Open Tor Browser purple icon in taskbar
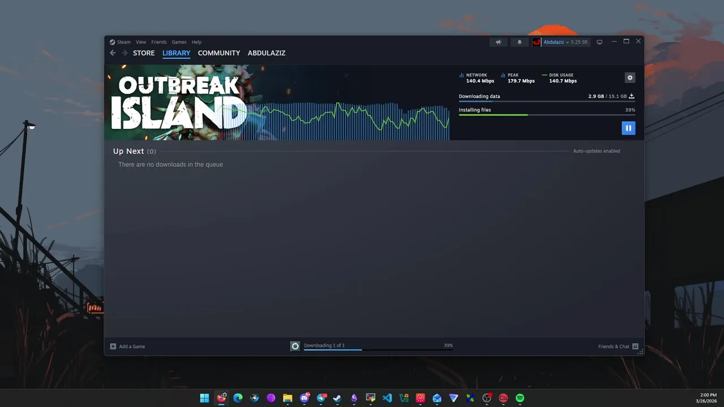 pos(271,398)
